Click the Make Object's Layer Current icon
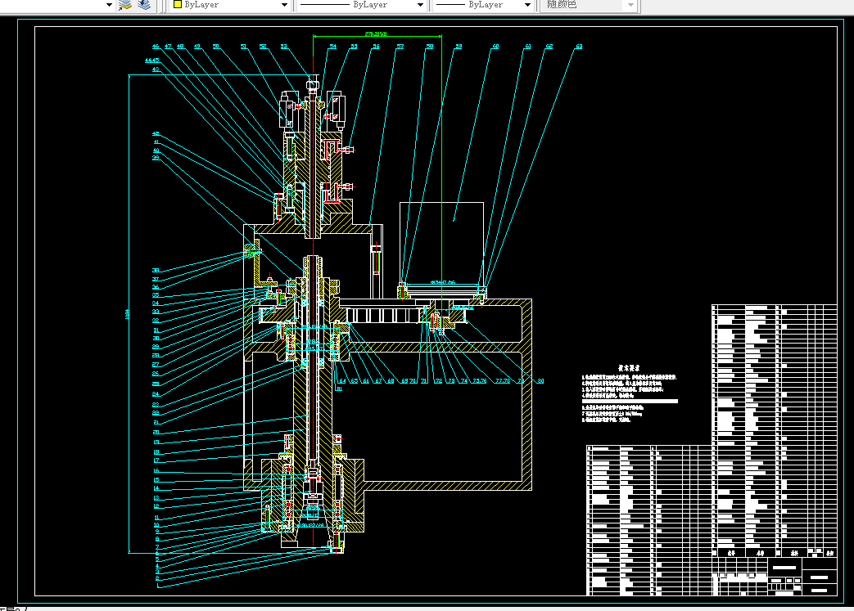Viewport: 854px width, 611px height. click(125, 5)
